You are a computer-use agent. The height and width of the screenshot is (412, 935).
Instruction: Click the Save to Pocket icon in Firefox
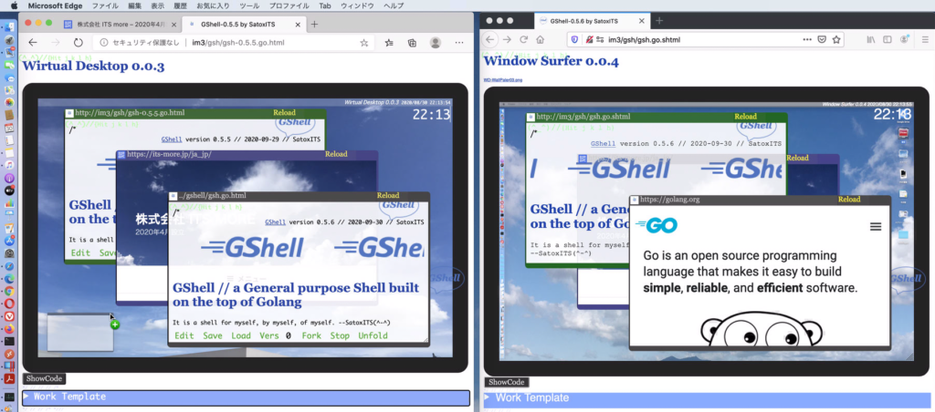click(x=821, y=39)
